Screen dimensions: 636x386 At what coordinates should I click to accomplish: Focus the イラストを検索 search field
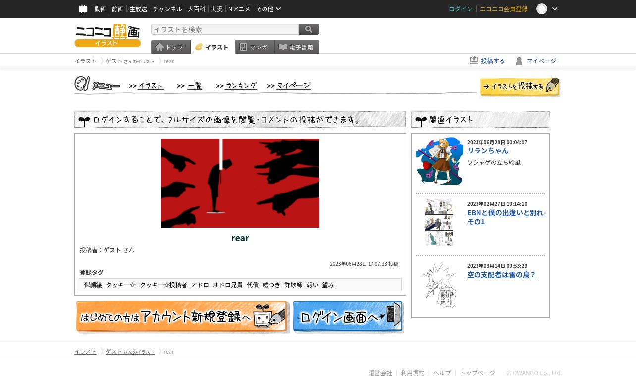[x=225, y=29]
